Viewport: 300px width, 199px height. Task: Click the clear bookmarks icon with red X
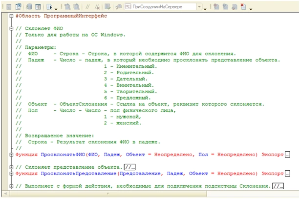[243, 7]
